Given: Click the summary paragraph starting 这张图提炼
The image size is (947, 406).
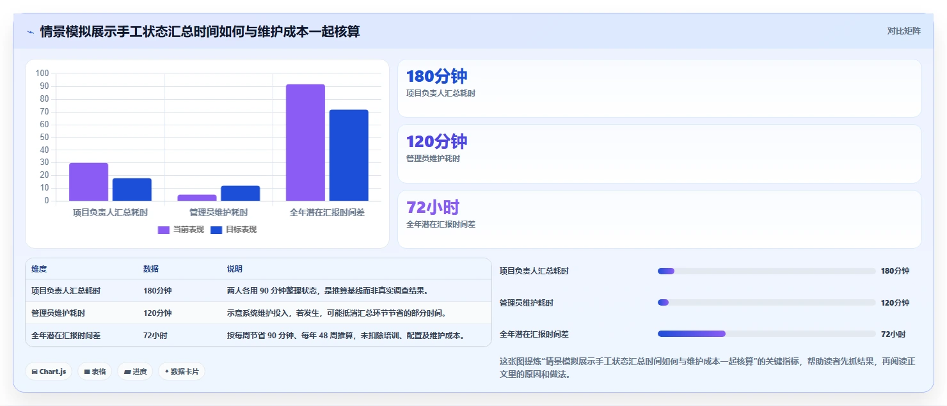Looking at the screenshot, I should click(x=707, y=368).
